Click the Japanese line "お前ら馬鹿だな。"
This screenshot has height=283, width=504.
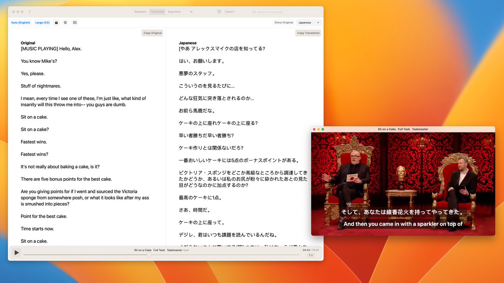[x=197, y=111]
